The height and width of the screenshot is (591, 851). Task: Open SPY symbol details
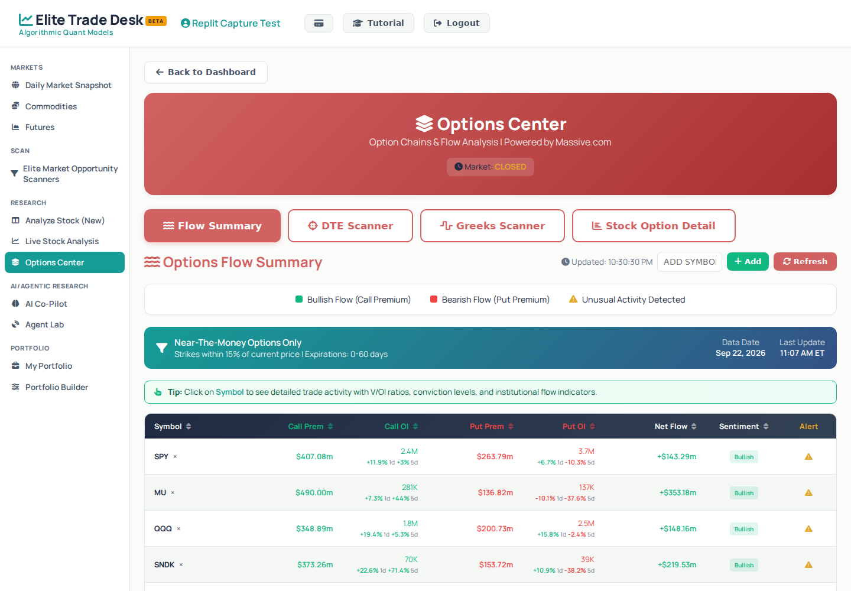pyautogui.click(x=161, y=457)
